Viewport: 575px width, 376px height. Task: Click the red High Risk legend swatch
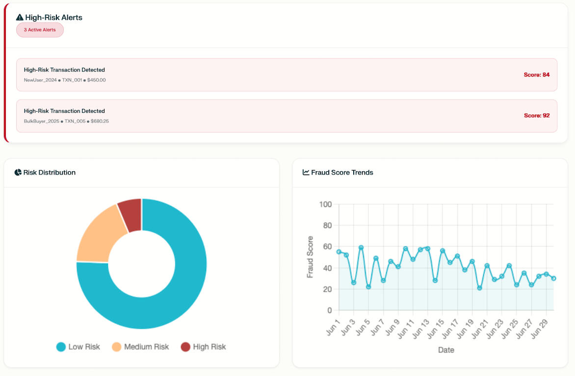(185, 347)
